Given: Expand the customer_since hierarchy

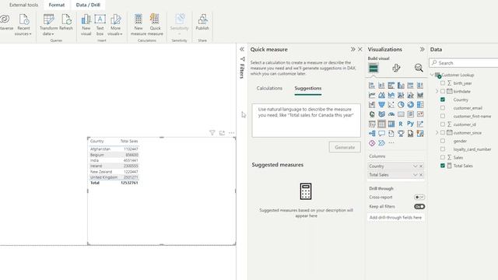Looking at the screenshot, I should [437, 132].
